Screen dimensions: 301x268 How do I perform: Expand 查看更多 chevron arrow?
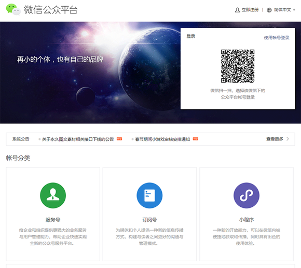tap(288, 139)
